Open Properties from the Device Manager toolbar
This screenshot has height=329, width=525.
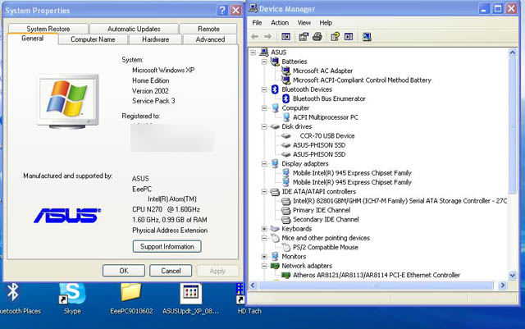pyautogui.click(x=304, y=37)
